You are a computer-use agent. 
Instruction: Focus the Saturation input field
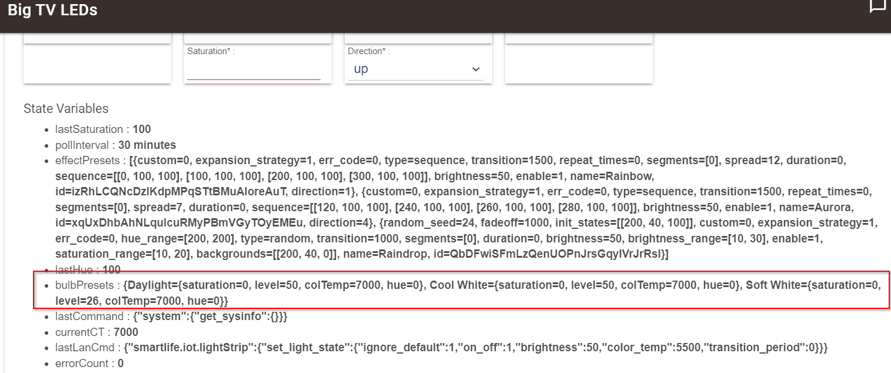pyautogui.click(x=253, y=71)
